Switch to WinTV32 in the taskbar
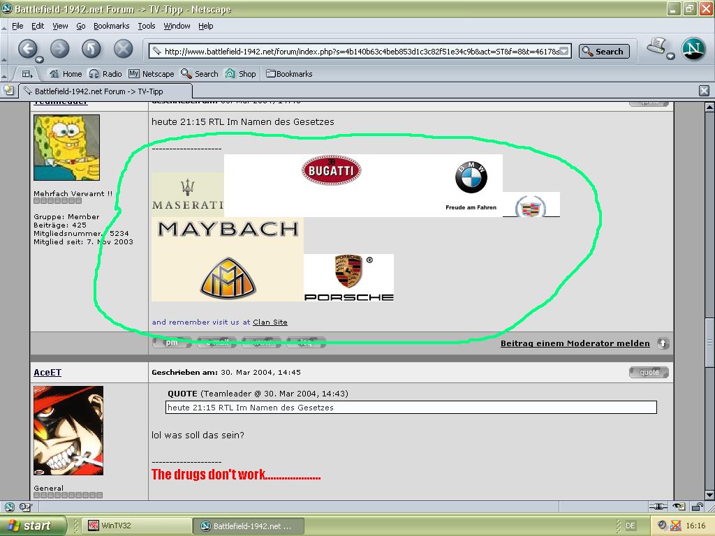 138,526
